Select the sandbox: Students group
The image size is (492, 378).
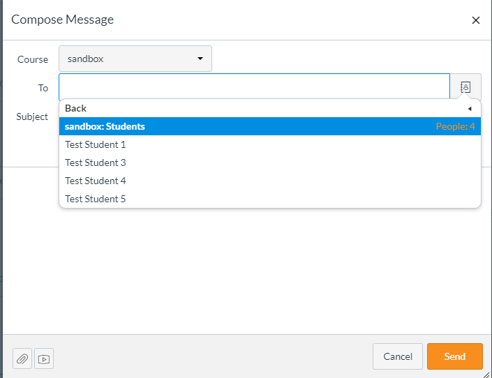coord(105,126)
